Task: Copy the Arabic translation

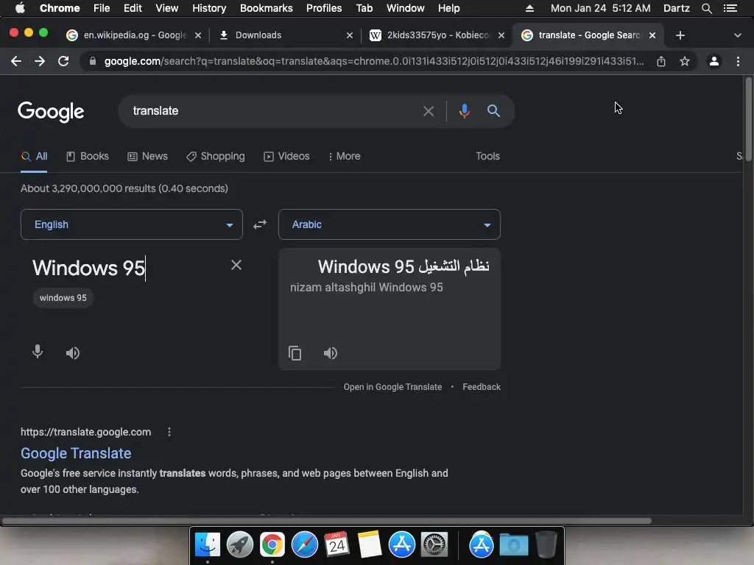Action: [x=295, y=353]
